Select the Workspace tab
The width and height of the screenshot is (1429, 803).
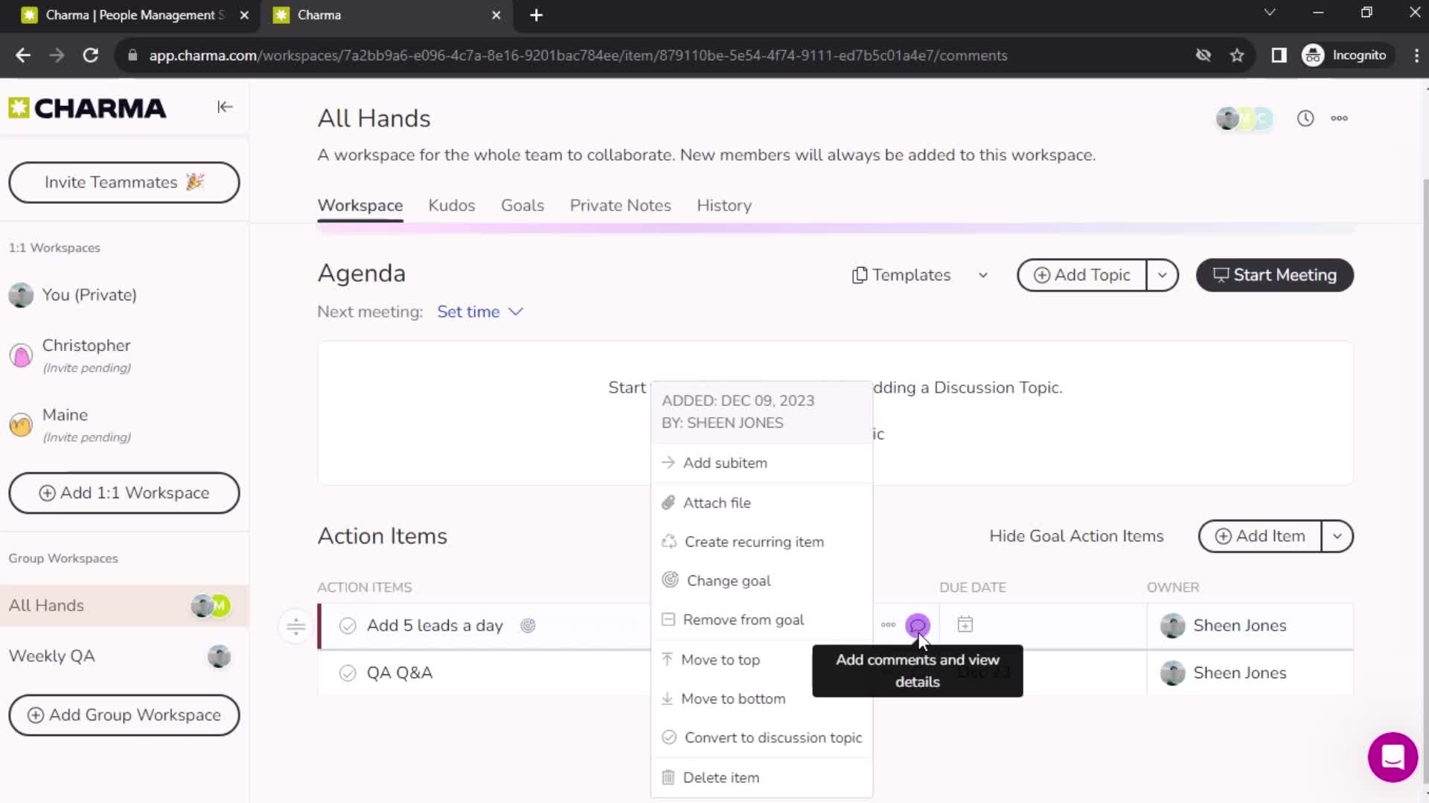pyautogui.click(x=359, y=205)
